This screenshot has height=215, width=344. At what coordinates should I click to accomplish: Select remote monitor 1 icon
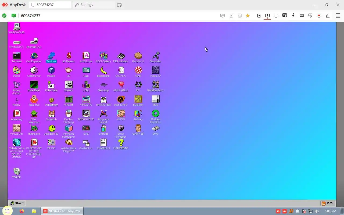[x=267, y=16]
